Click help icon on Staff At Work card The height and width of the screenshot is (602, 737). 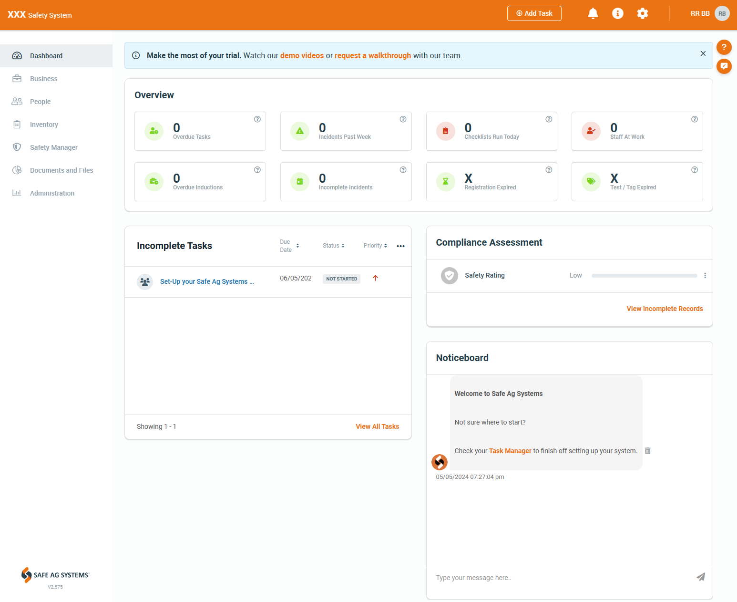(x=694, y=119)
